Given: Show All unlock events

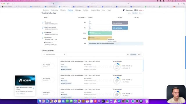Looking at the screenshot, I should (x=128, y=55).
